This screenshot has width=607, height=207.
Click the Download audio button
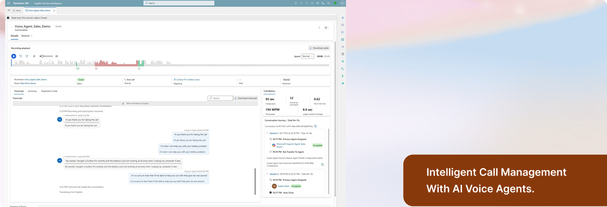(319, 48)
